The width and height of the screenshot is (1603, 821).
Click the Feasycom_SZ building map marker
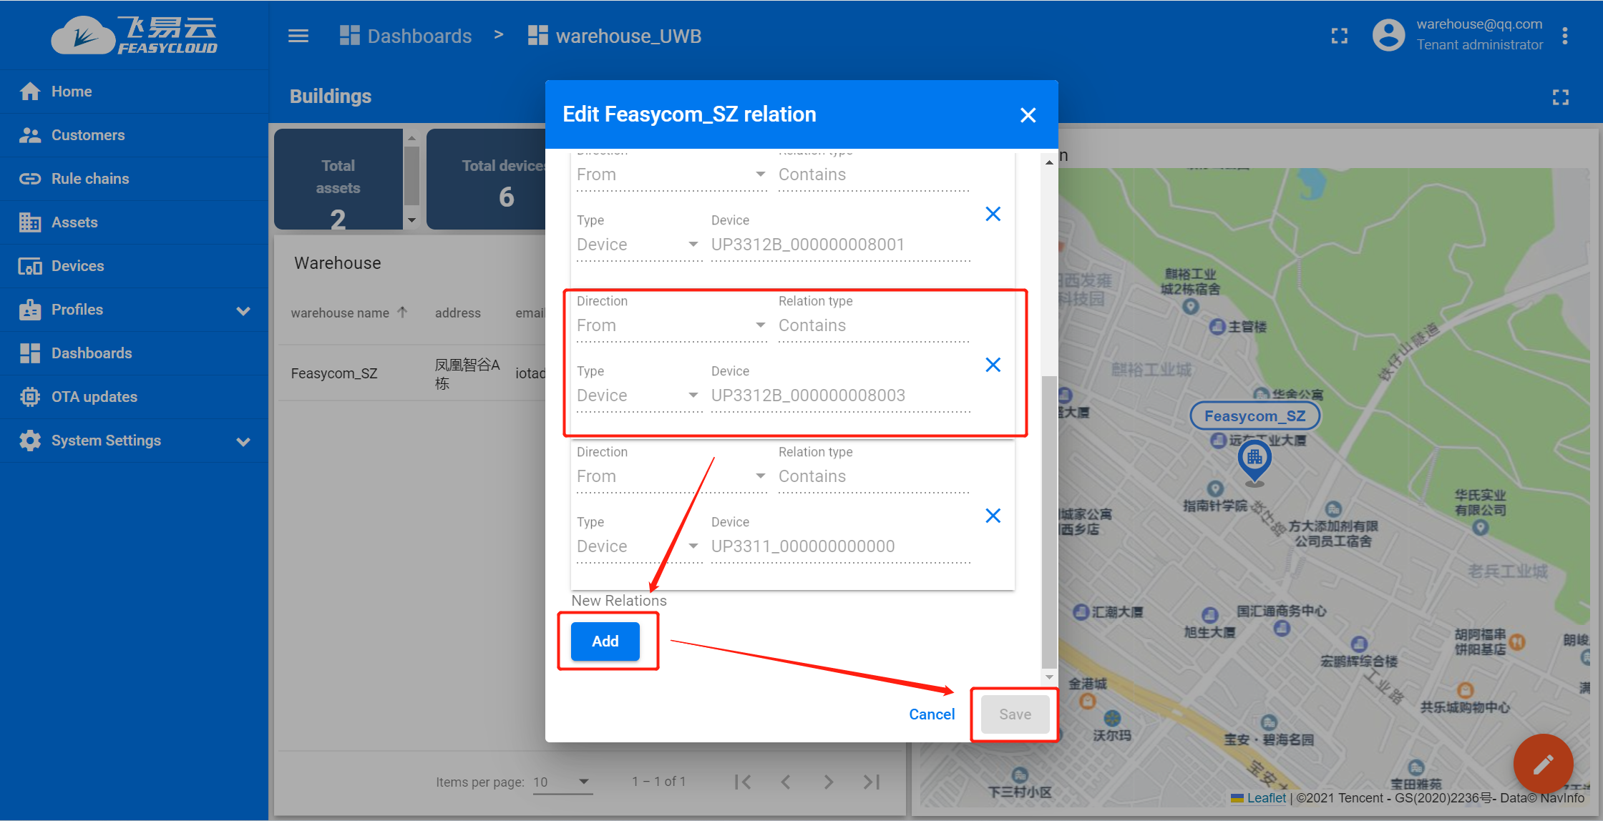coord(1254,459)
